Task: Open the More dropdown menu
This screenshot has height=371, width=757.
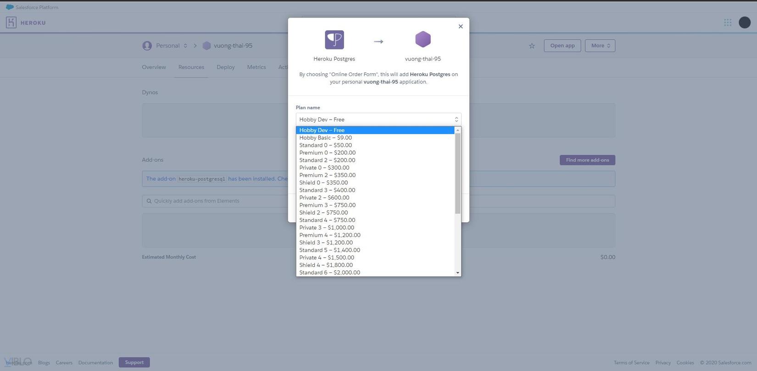Action: (x=600, y=46)
